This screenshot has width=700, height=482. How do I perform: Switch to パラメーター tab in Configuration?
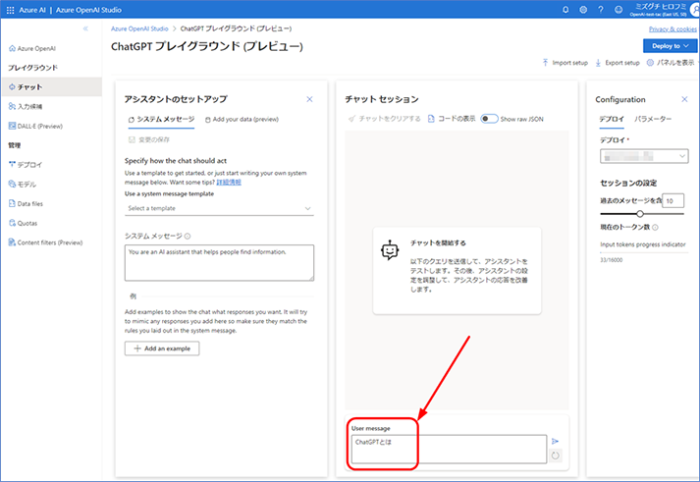point(653,119)
